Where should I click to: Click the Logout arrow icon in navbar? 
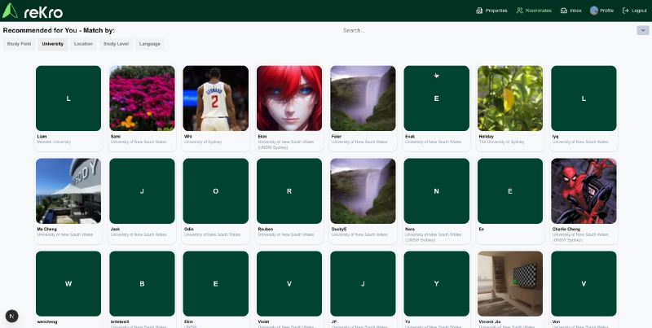pos(625,11)
